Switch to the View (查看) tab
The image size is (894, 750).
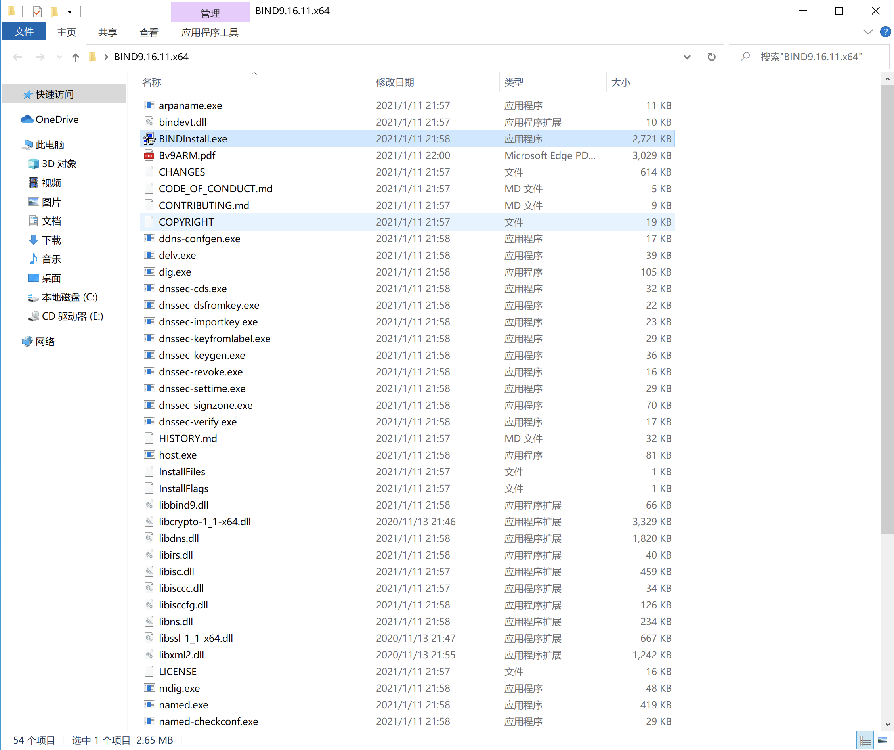point(149,33)
